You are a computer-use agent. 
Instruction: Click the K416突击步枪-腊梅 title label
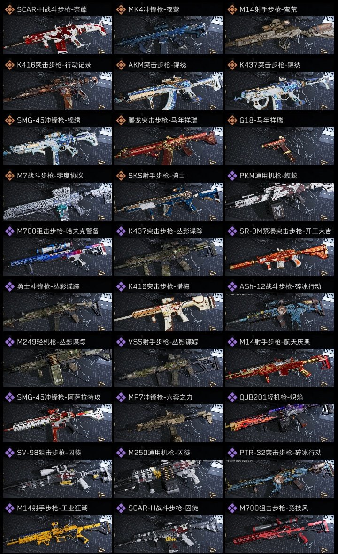pyautogui.click(x=159, y=286)
